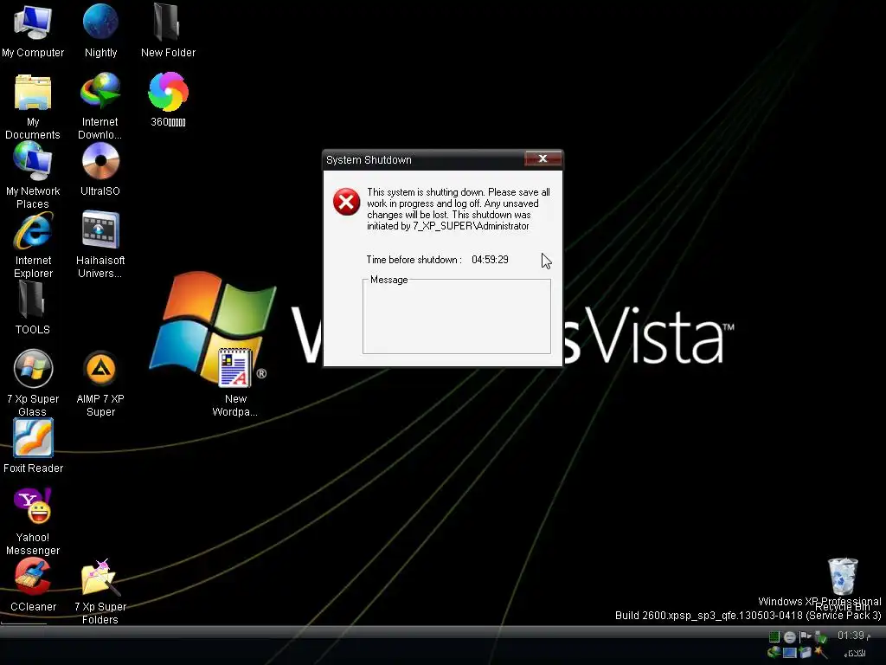The width and height of the screenshot is (886, 665).
Task: Open the My Documents folder icon
Action: pyautogui.click(x=33, y=107)
